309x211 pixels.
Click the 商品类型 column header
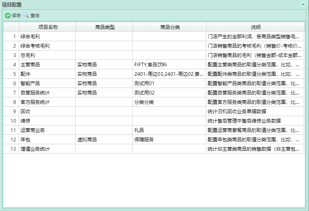[x=104, y=27]
